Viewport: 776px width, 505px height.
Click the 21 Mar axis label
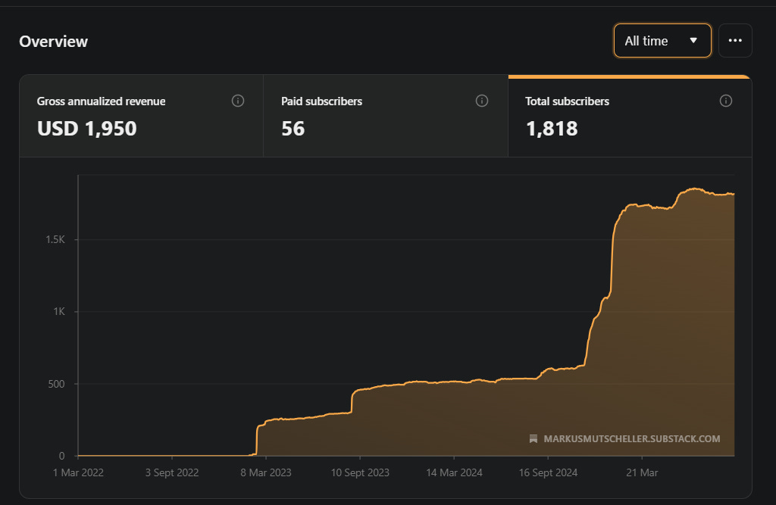[642, 472]
